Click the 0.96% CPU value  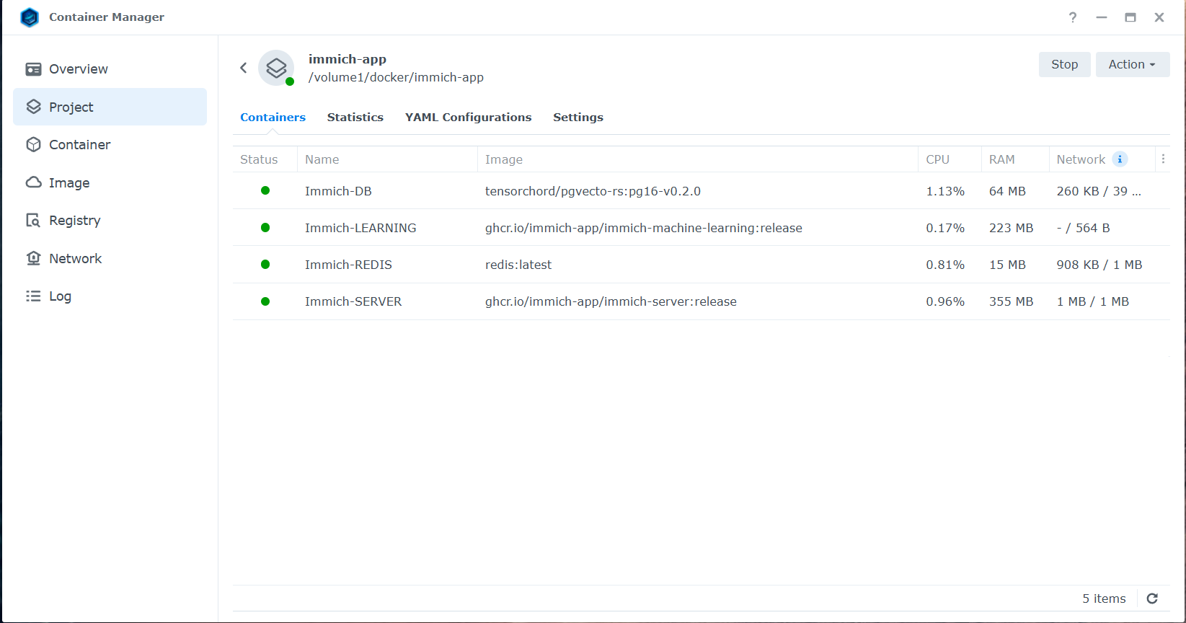[x=945, y=301]
